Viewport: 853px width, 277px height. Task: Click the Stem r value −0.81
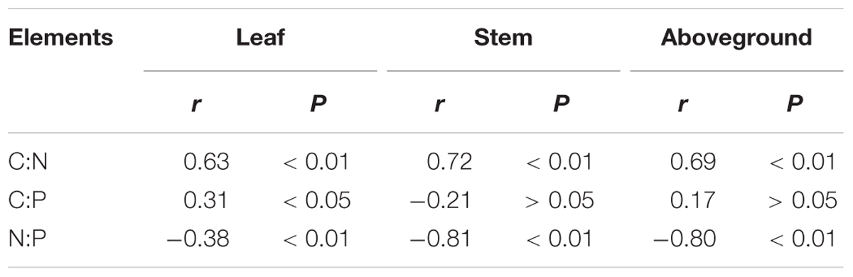tap(440, 239)
